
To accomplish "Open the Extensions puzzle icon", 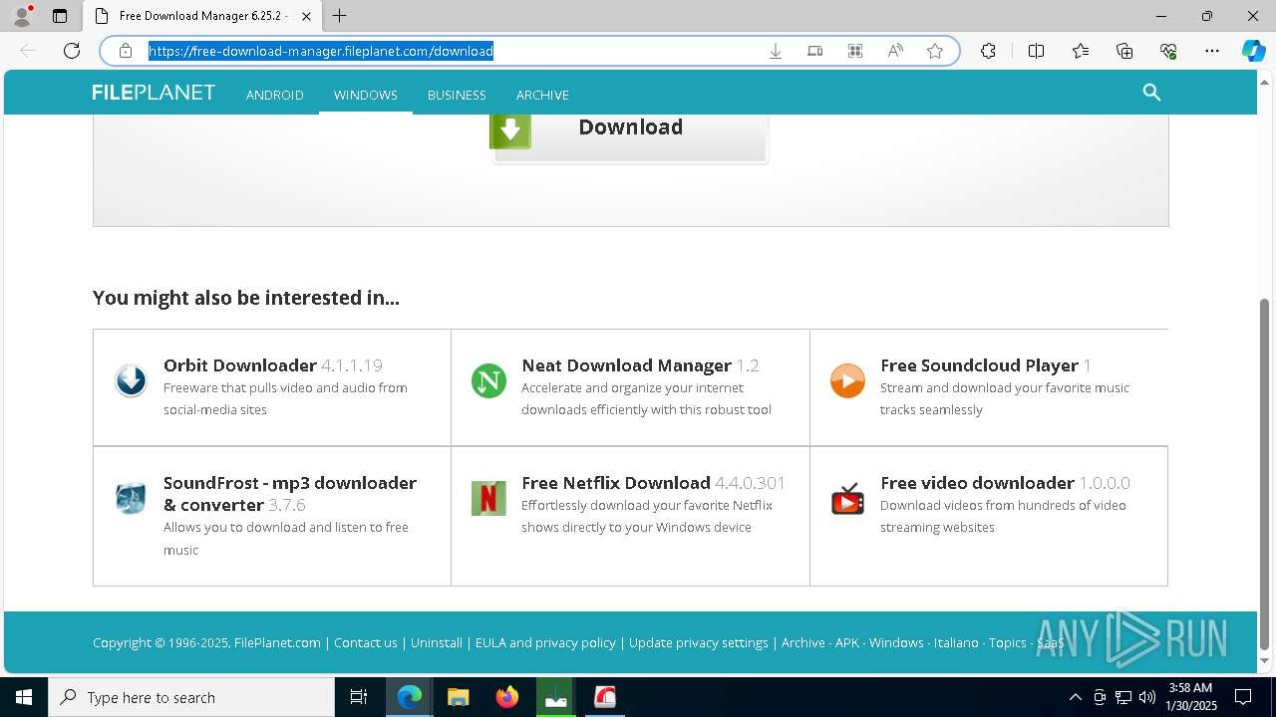I will [x=988, y=51].
